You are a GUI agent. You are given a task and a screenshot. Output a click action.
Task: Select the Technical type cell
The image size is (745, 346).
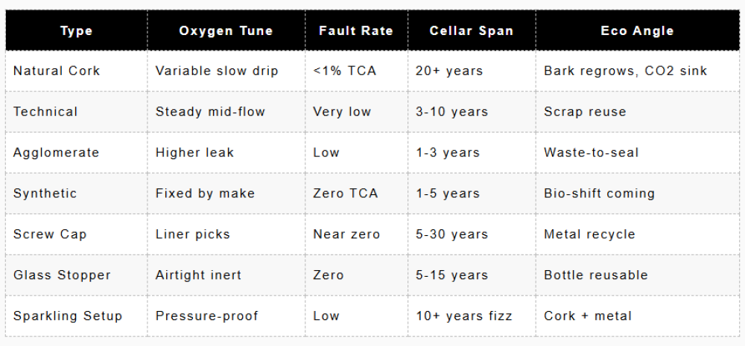pos(45,112)
